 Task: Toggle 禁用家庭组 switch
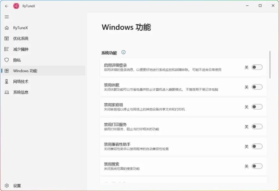point(257,107)
